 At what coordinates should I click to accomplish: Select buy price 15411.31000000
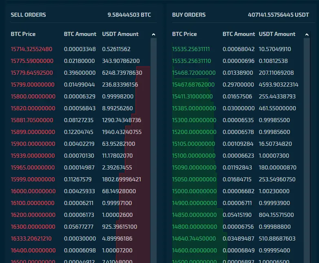tap(193, 96)
